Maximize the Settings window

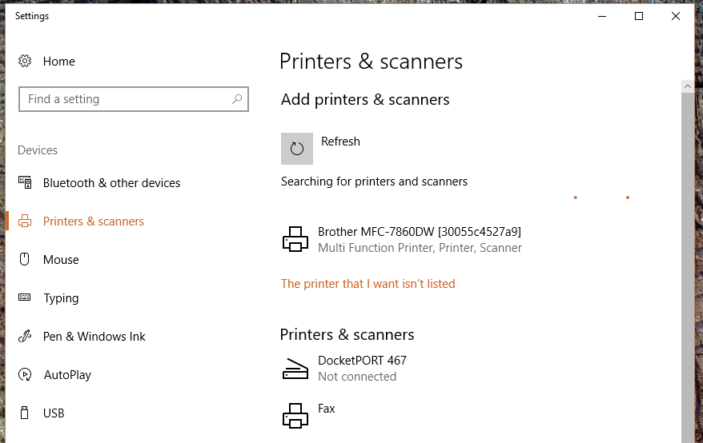639,16
